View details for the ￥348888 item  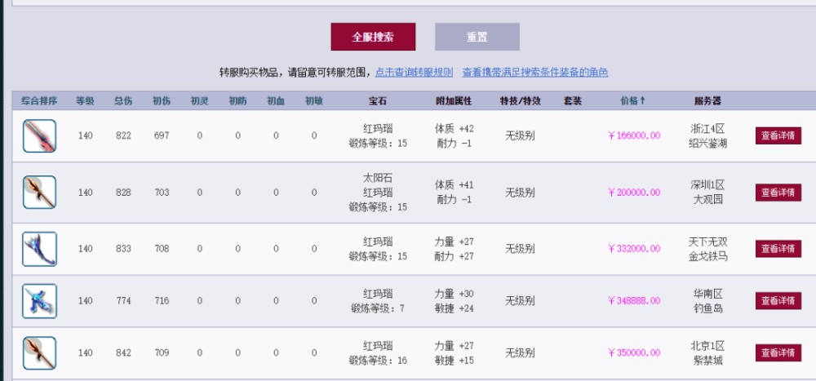click(778, 301)
